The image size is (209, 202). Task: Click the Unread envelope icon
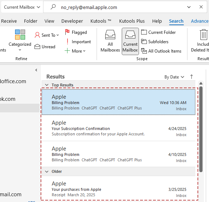coord(37,46)
